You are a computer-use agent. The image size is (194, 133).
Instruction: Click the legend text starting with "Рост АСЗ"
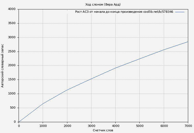click(x=124, y=12)
